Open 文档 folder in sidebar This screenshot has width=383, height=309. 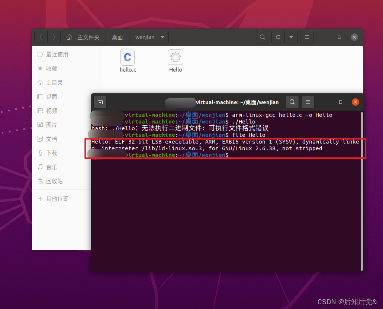coord(62,139)
